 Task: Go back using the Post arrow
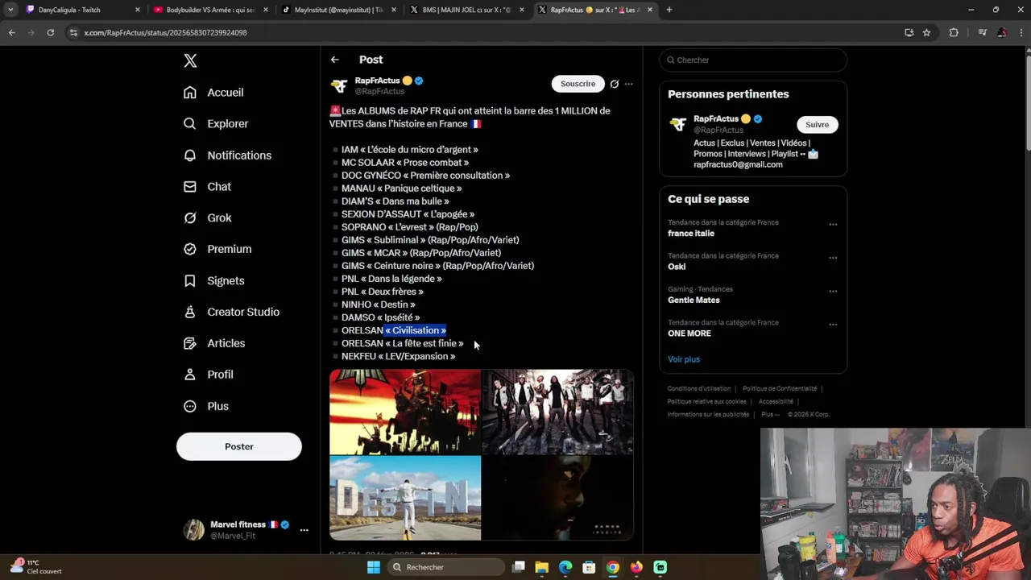(334, 60)
